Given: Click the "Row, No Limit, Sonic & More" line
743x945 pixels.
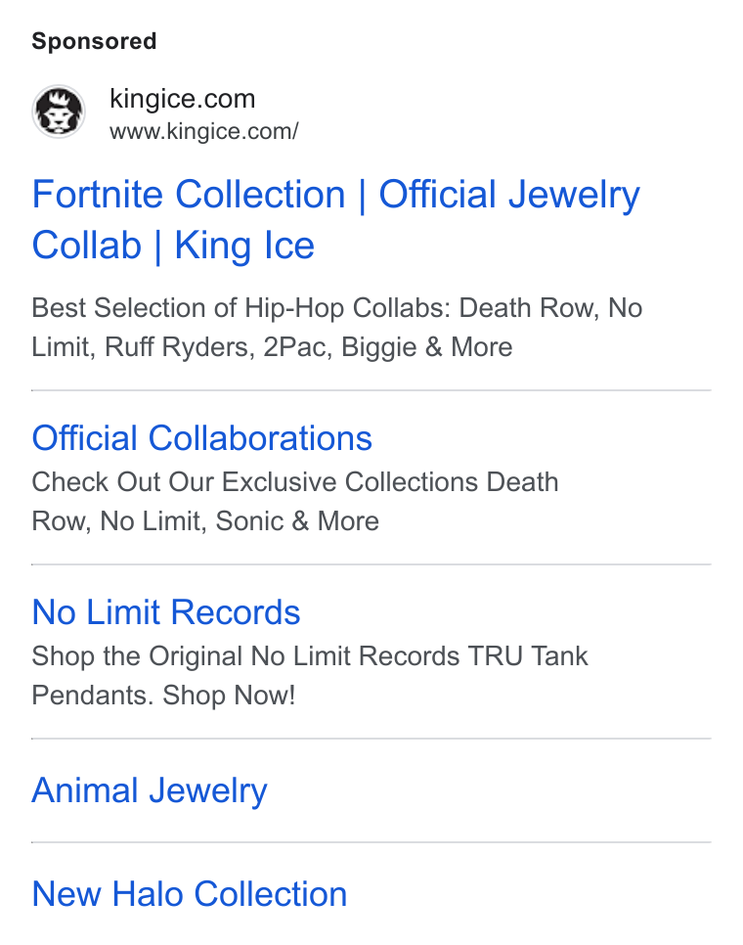Looking at the screenshot, I should point(205,521).
